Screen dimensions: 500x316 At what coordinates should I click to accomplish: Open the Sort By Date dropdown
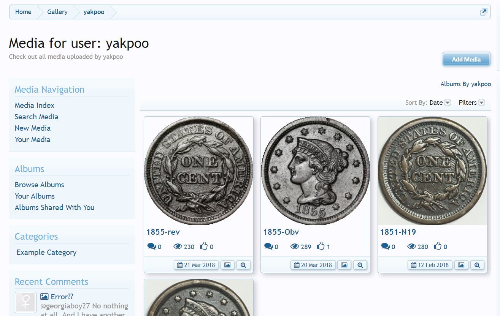440,103
